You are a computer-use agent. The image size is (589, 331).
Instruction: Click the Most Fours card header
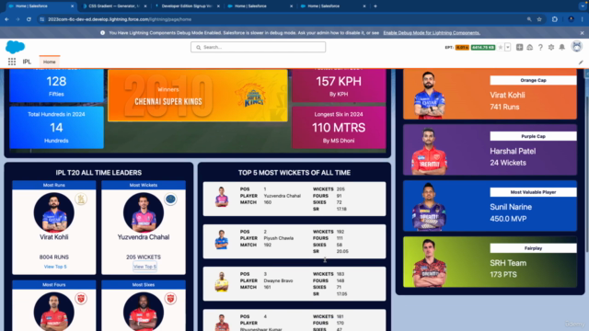point(54,285)
